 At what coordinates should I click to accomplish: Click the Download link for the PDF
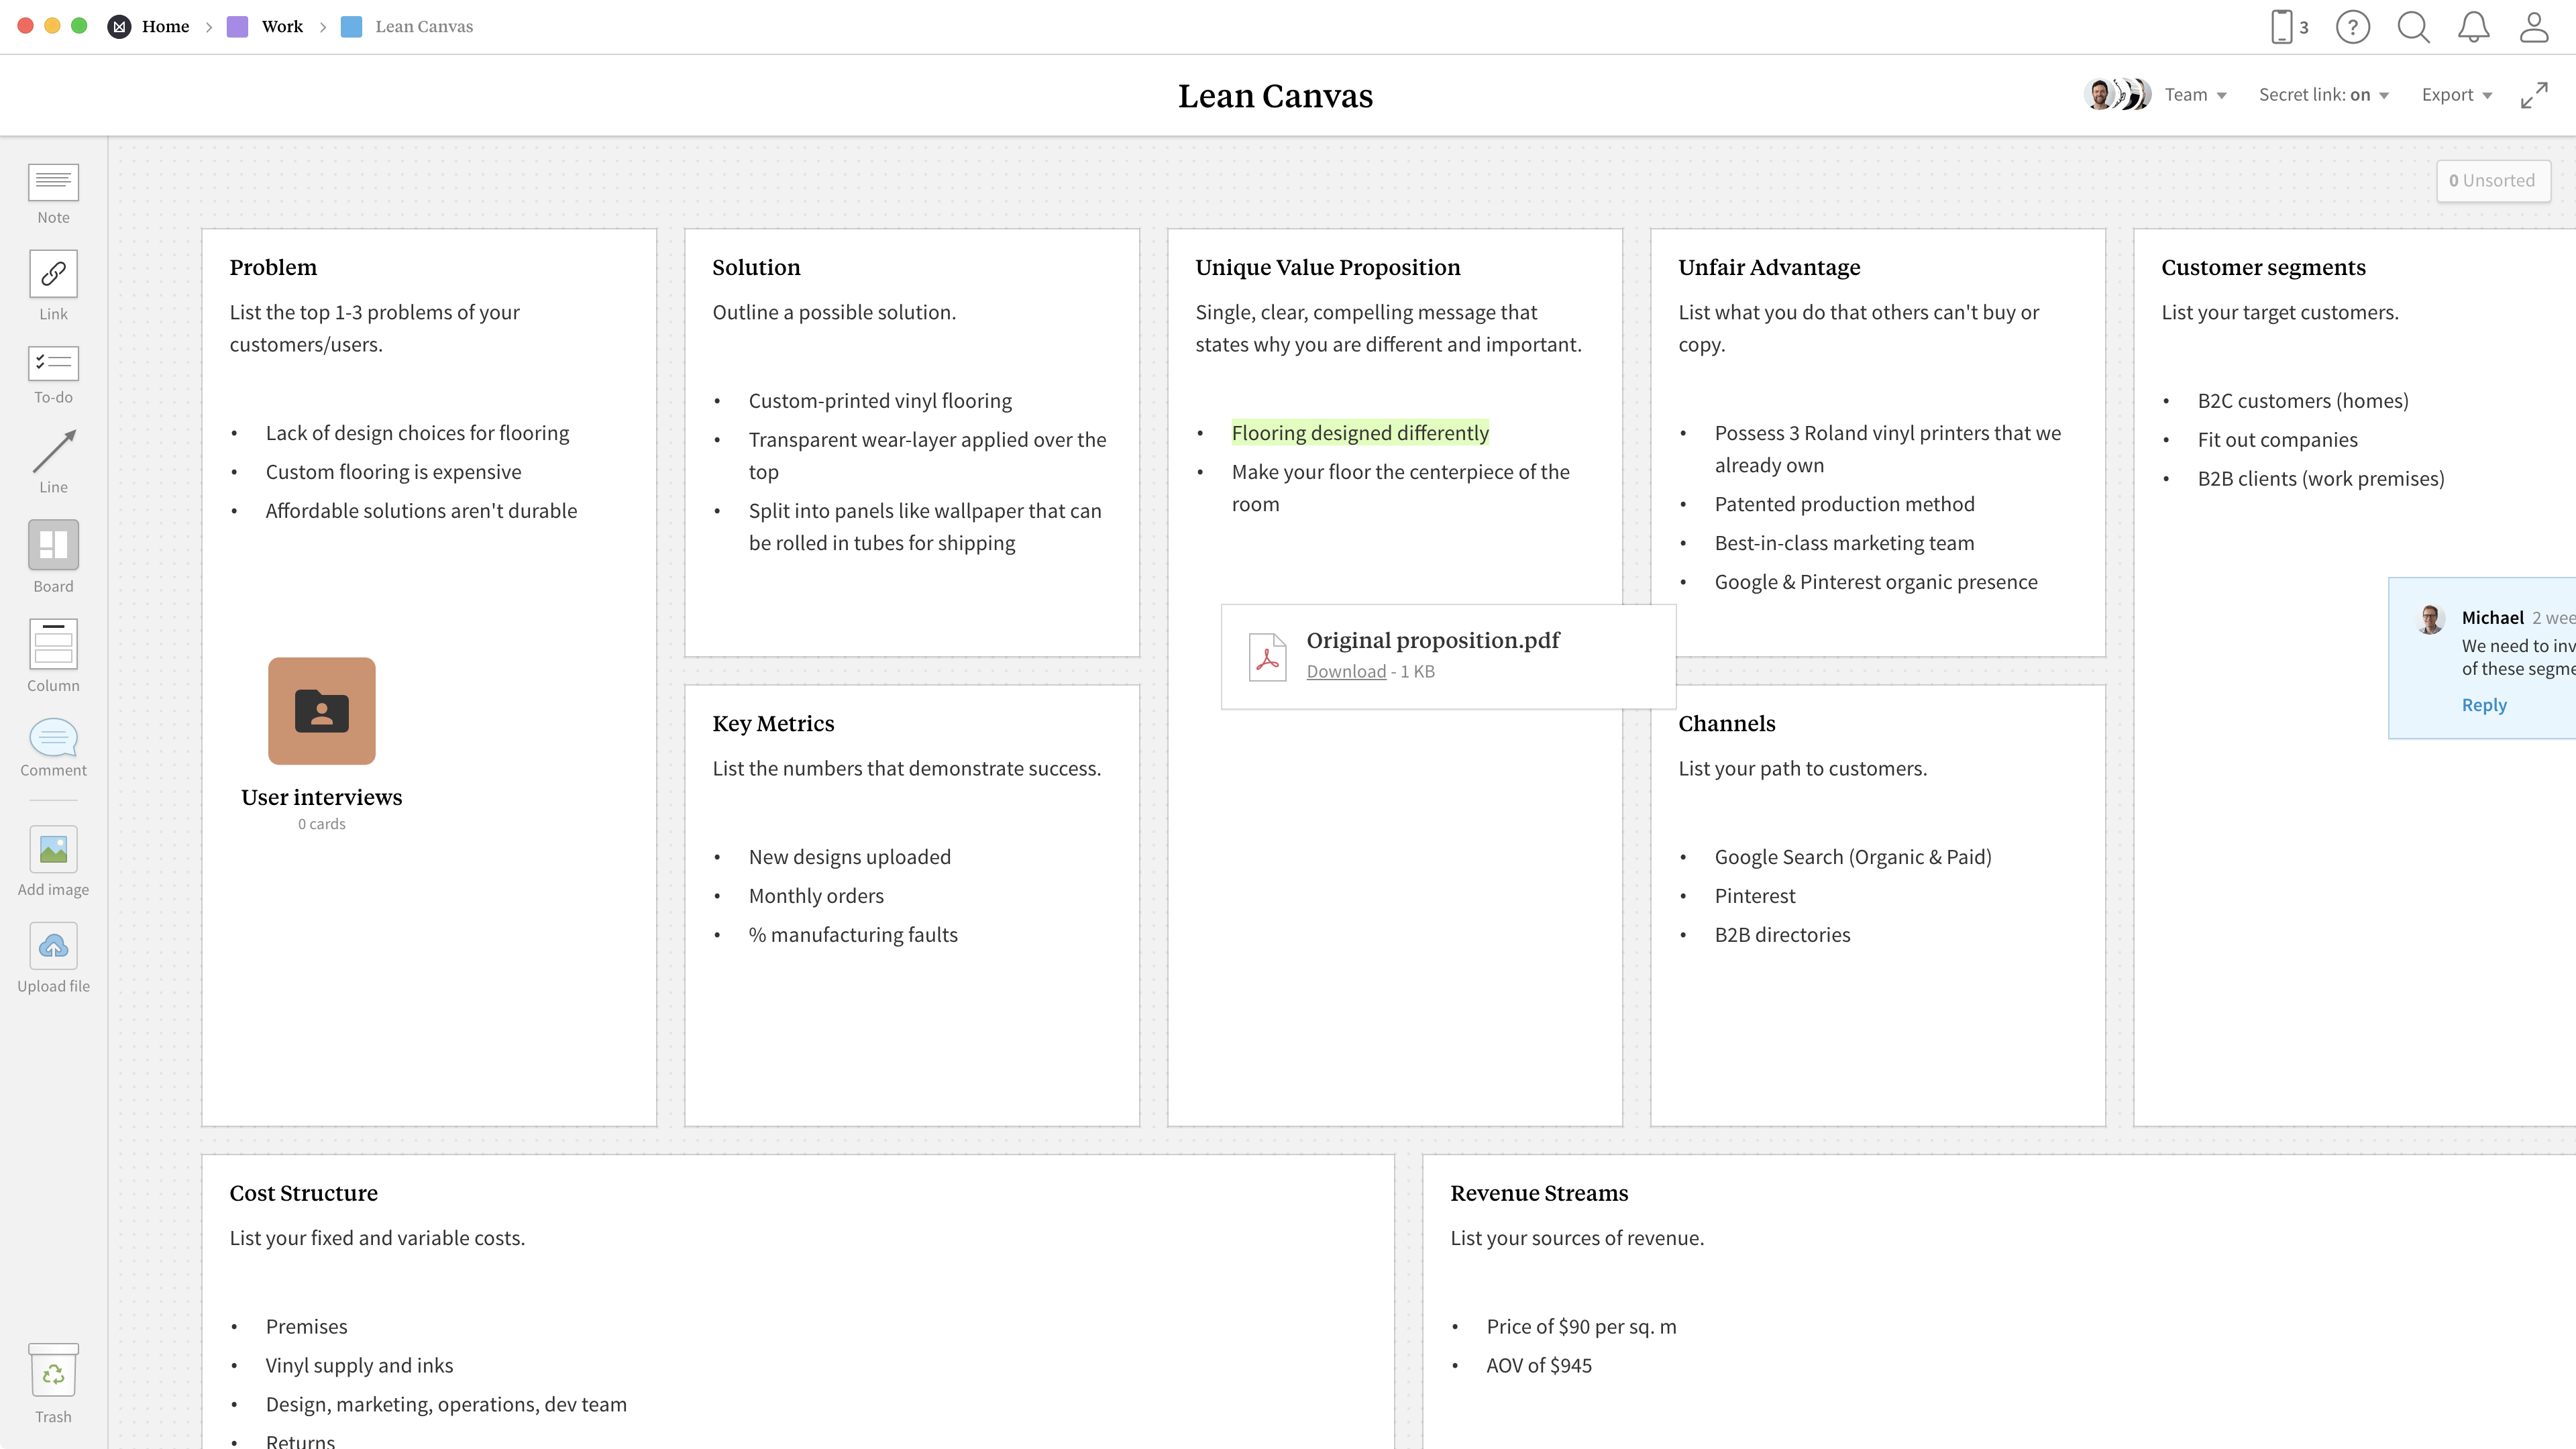click(1346, 671)
